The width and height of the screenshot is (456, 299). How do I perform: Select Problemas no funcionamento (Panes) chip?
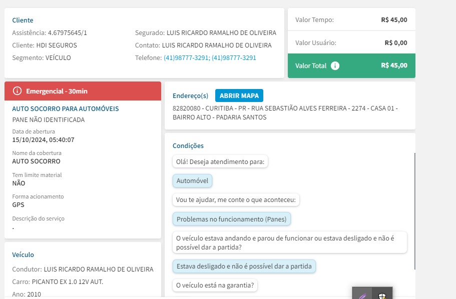tap(231, 219)
